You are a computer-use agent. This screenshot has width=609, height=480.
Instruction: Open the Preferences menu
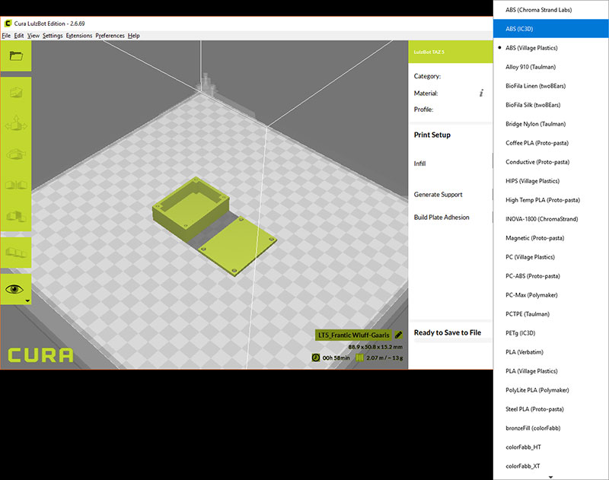point(111,35)
